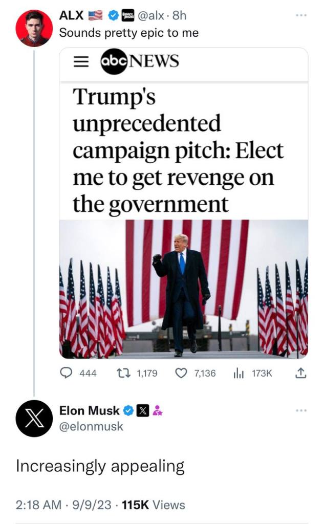This screenshot has width=324, height=524.
Task: Open more options on Elon Musk's tweet
Action: [302, 410]
